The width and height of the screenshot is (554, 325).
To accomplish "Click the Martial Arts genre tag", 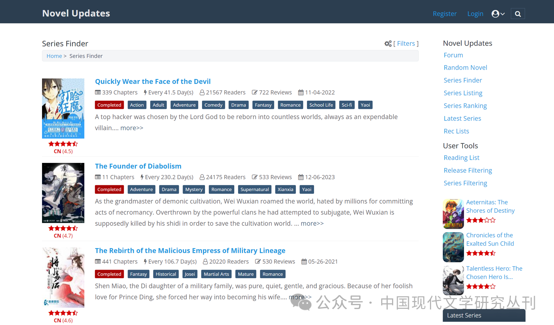I will click(216, 274).
